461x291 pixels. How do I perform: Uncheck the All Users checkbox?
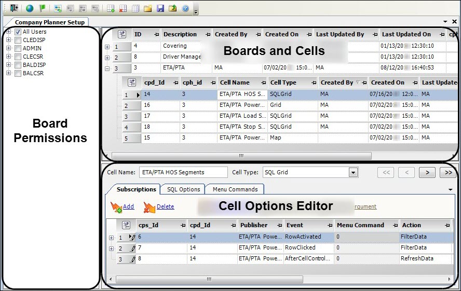(18, 32)
